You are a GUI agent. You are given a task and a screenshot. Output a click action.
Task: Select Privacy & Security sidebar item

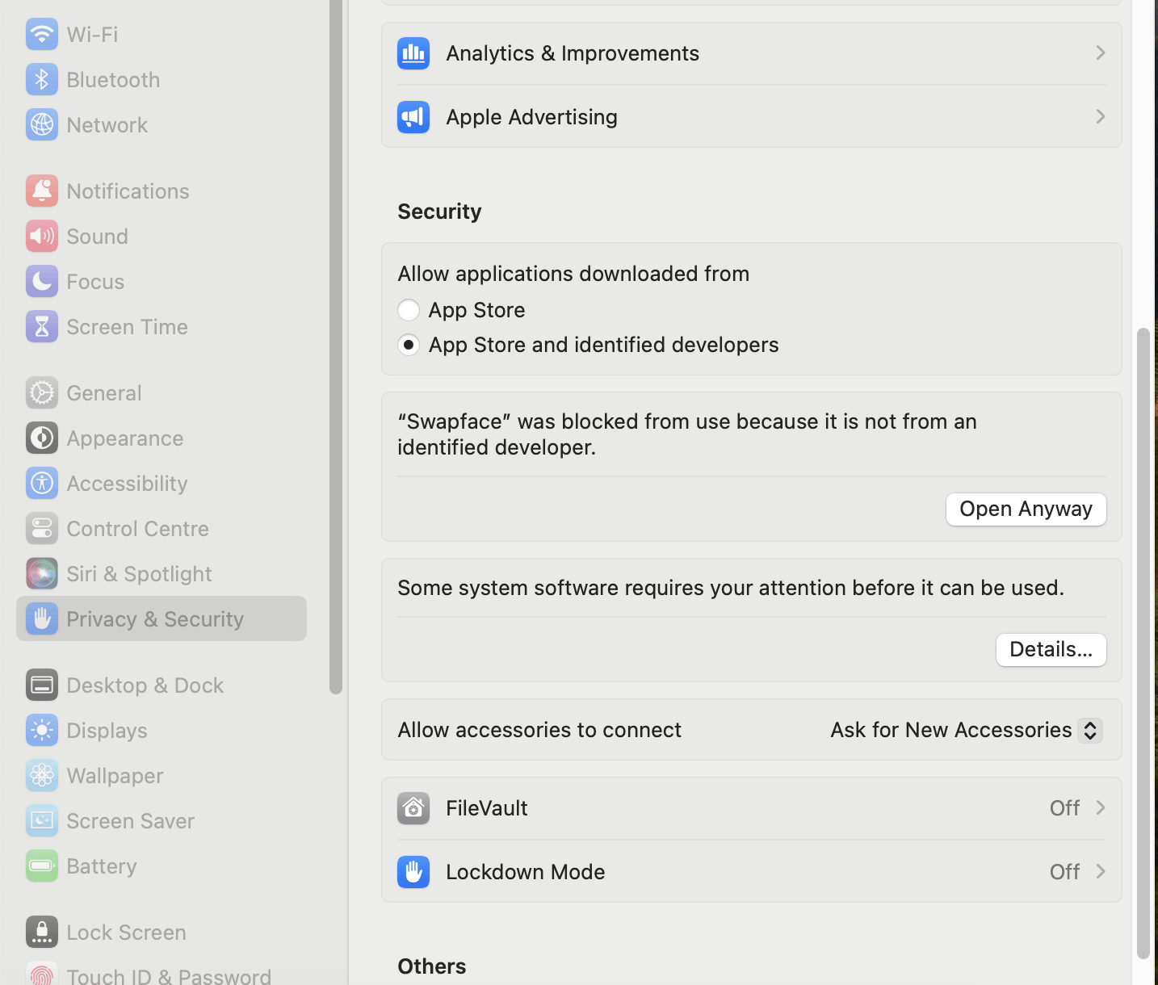pos(162,618)
